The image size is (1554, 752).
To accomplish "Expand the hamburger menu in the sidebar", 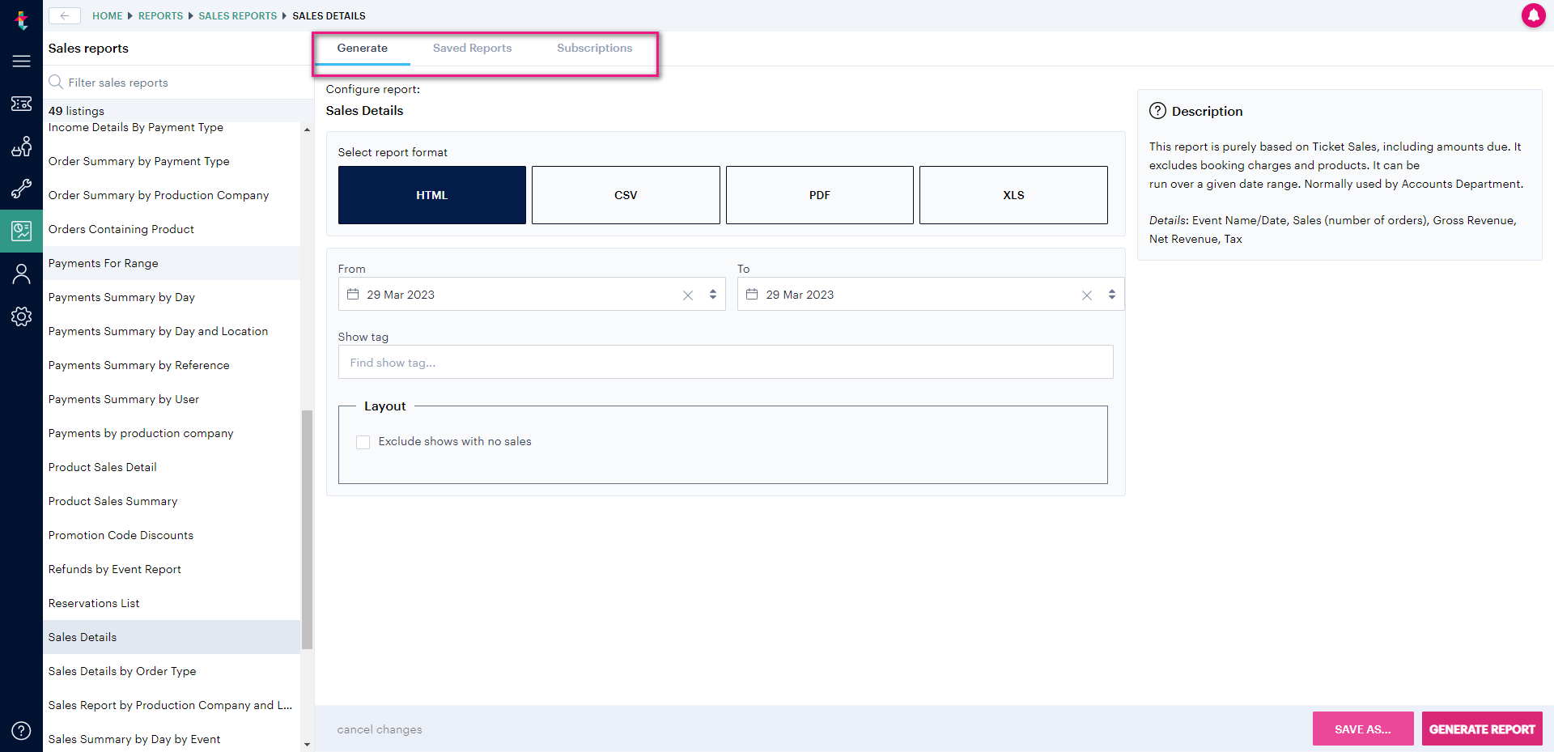I will point(22,61).
